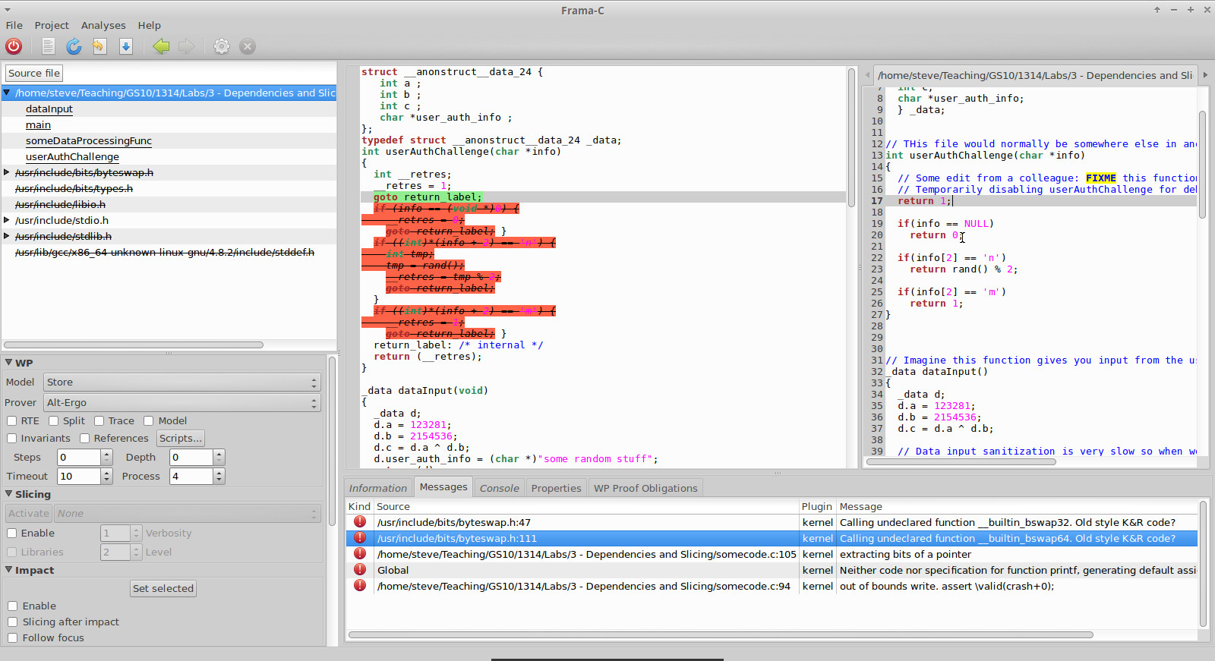Enable the Invariants checkbox

pos(12,439)
